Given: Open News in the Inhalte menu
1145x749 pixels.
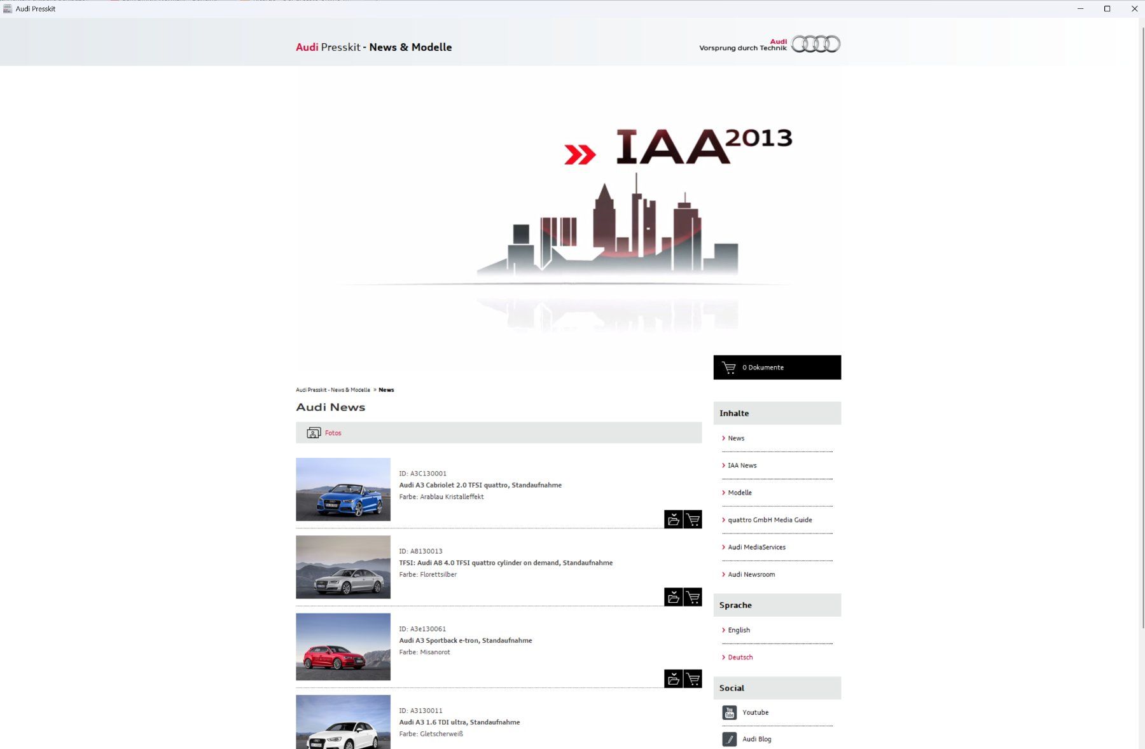Looking at the screenshot, I should (x=736, y=438).
